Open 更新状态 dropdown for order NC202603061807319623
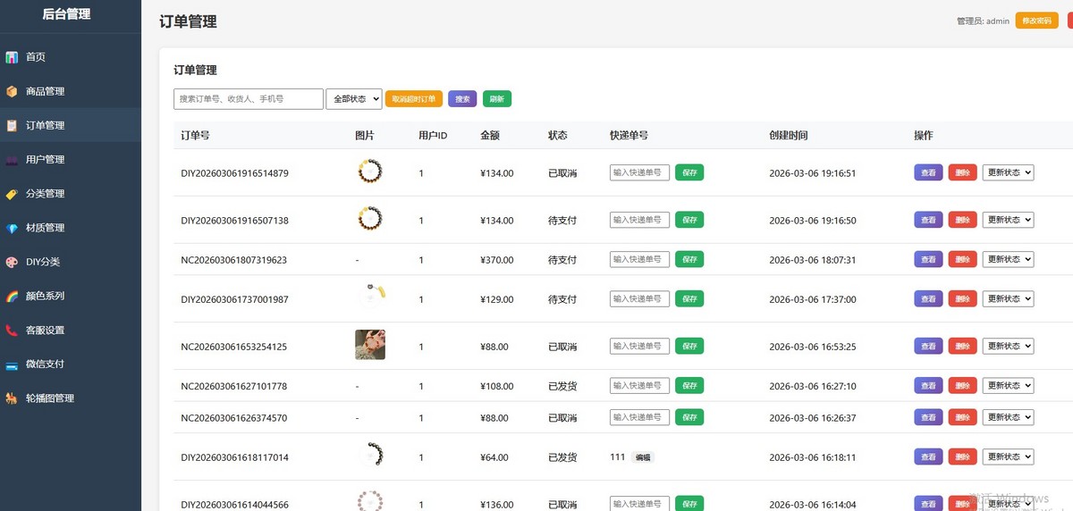The width and height of the screenshot is (1073, 511). click(x=1008, y=259)
